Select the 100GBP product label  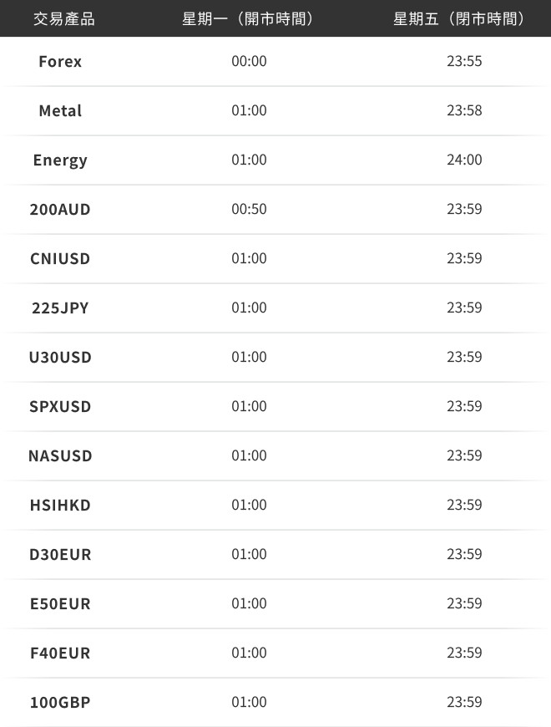60,702
